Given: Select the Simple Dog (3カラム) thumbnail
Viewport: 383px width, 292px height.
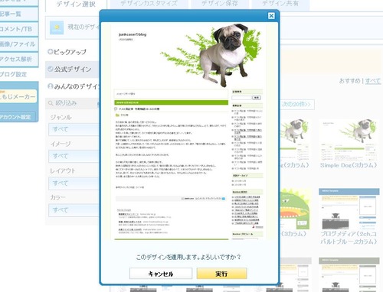Looking at the screenshot, I should click(x=349, y=140).
